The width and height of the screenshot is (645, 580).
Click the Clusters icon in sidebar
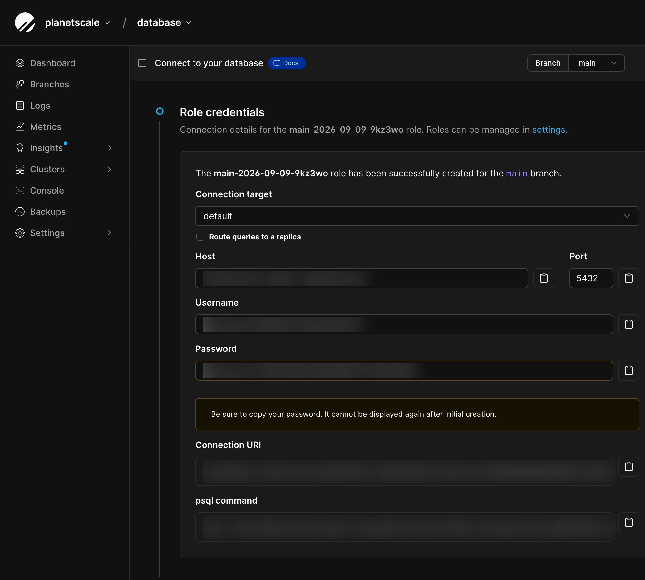20,169
